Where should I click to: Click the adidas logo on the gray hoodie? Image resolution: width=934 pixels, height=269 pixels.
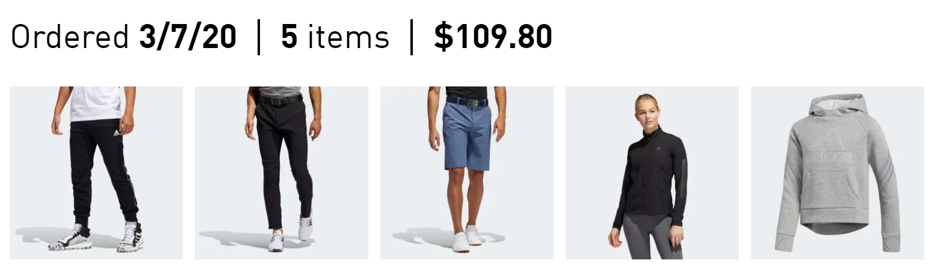[830, 146]
